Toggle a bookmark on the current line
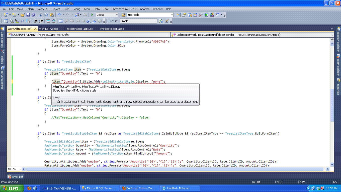This screenshot has height=192, width=341. click(x=61, y=21)
